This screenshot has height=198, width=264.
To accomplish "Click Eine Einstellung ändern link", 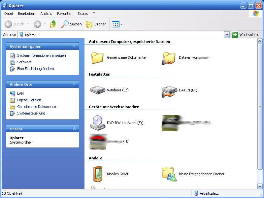I will tap(36, 69).
